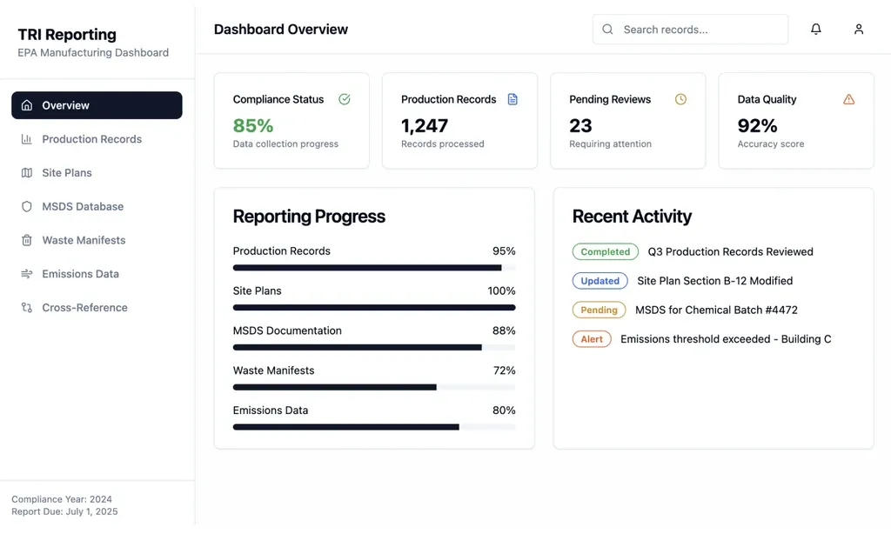Click the Alert badge for emissions threshold
Image resolution: width=891 pixels, height=534 pixels.
click(592, 339)
